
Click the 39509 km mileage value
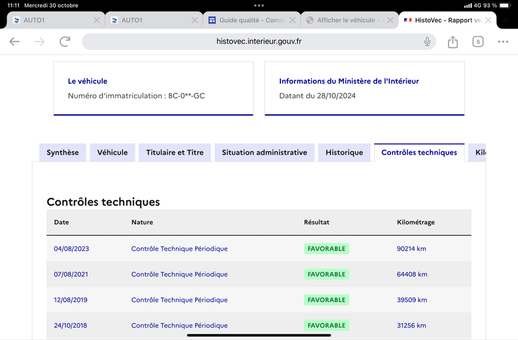412,300
